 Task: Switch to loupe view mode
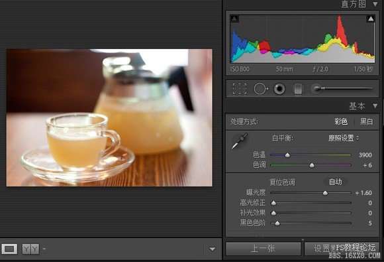(9, 249)
